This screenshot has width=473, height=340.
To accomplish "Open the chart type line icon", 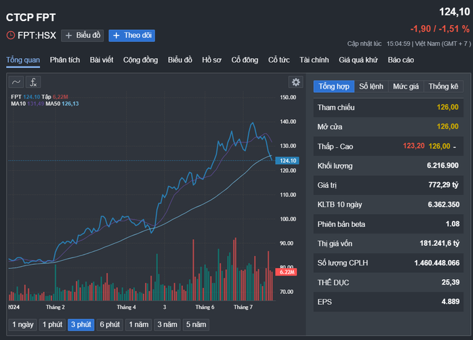I will pyautogui.click(x=16, y=82).
